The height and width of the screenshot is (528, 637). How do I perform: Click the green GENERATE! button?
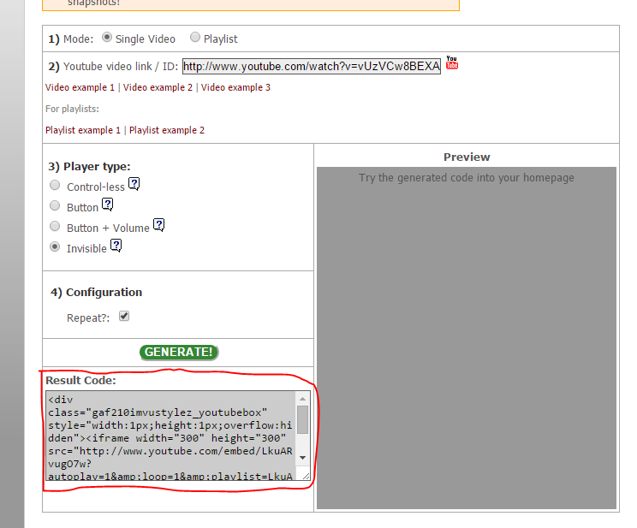click(x=179, y=352)
